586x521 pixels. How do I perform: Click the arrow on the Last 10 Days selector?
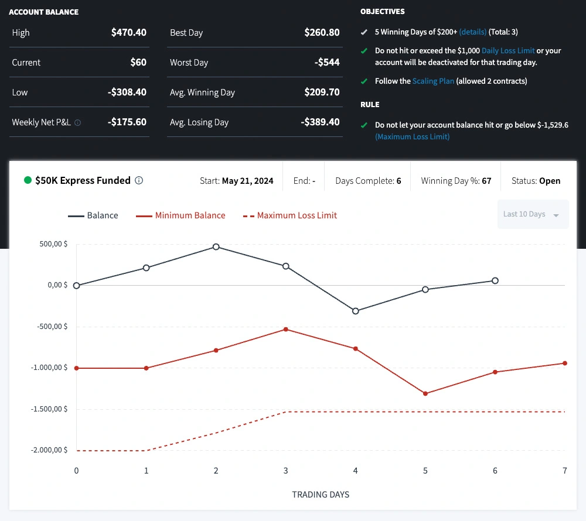coord(556,215)
